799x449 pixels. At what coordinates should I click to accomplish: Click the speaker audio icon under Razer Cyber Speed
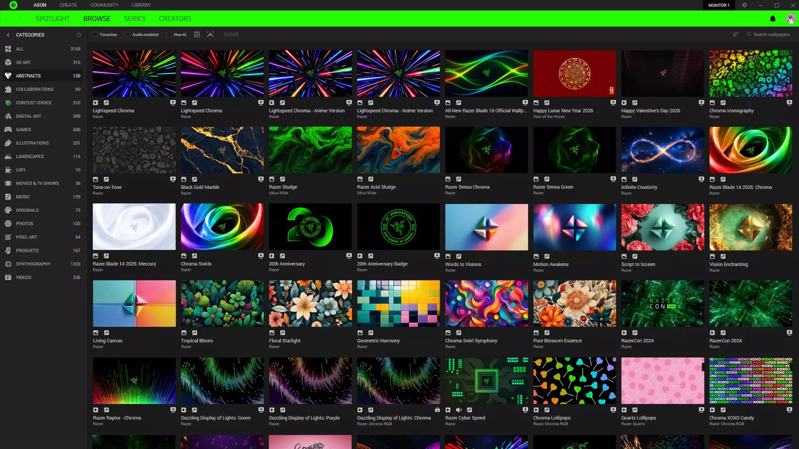click(459, 410)
